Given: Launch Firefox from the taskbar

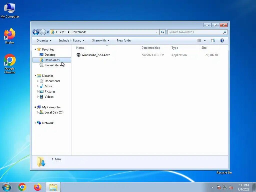Looking at the screenshot, I should [37, 187].
